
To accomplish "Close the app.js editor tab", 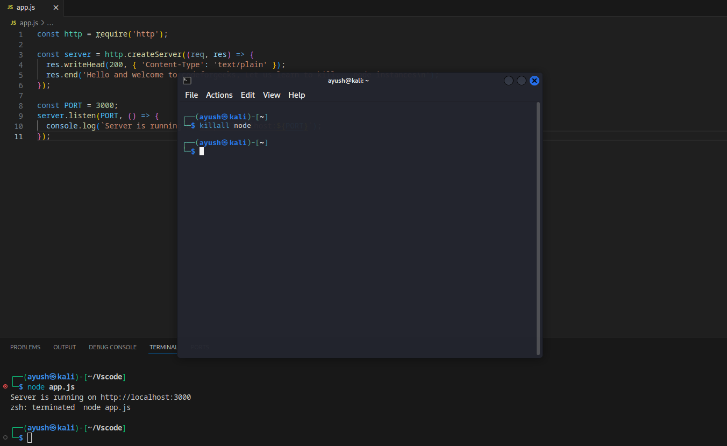I will (x=56, y=8).
